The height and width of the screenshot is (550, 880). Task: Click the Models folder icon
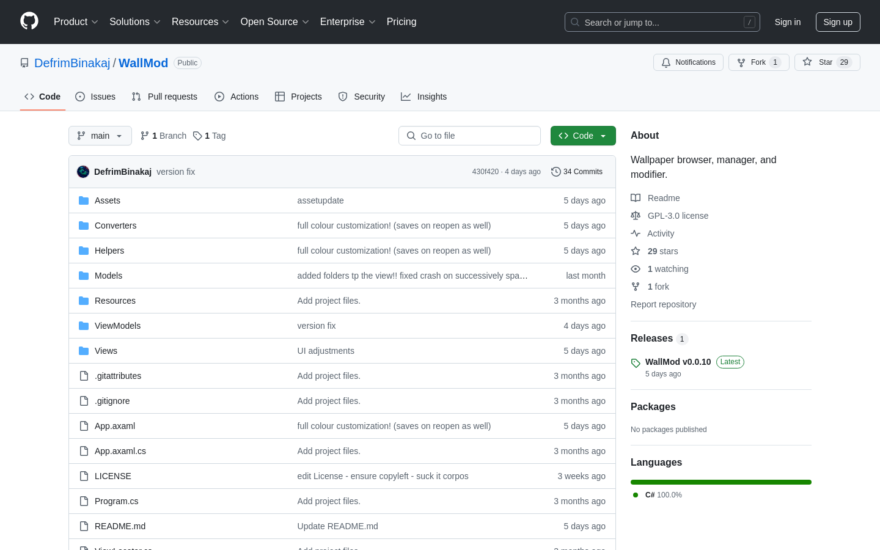click(x=84, y=276)
